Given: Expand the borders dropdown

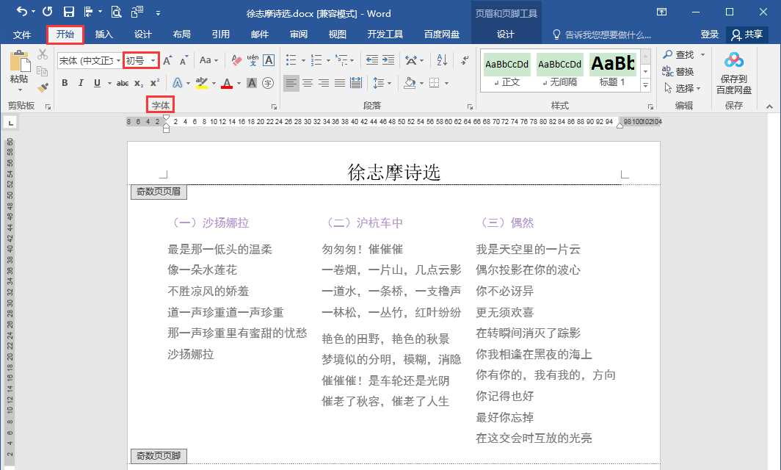Looking at the screenshot, I should click(x=447, y=83).
